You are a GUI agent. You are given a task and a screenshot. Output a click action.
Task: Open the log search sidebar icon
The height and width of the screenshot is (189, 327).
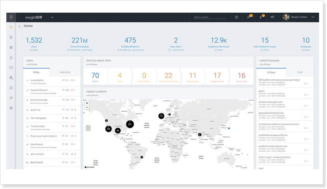pyautogui.click(x=11, y=37)
